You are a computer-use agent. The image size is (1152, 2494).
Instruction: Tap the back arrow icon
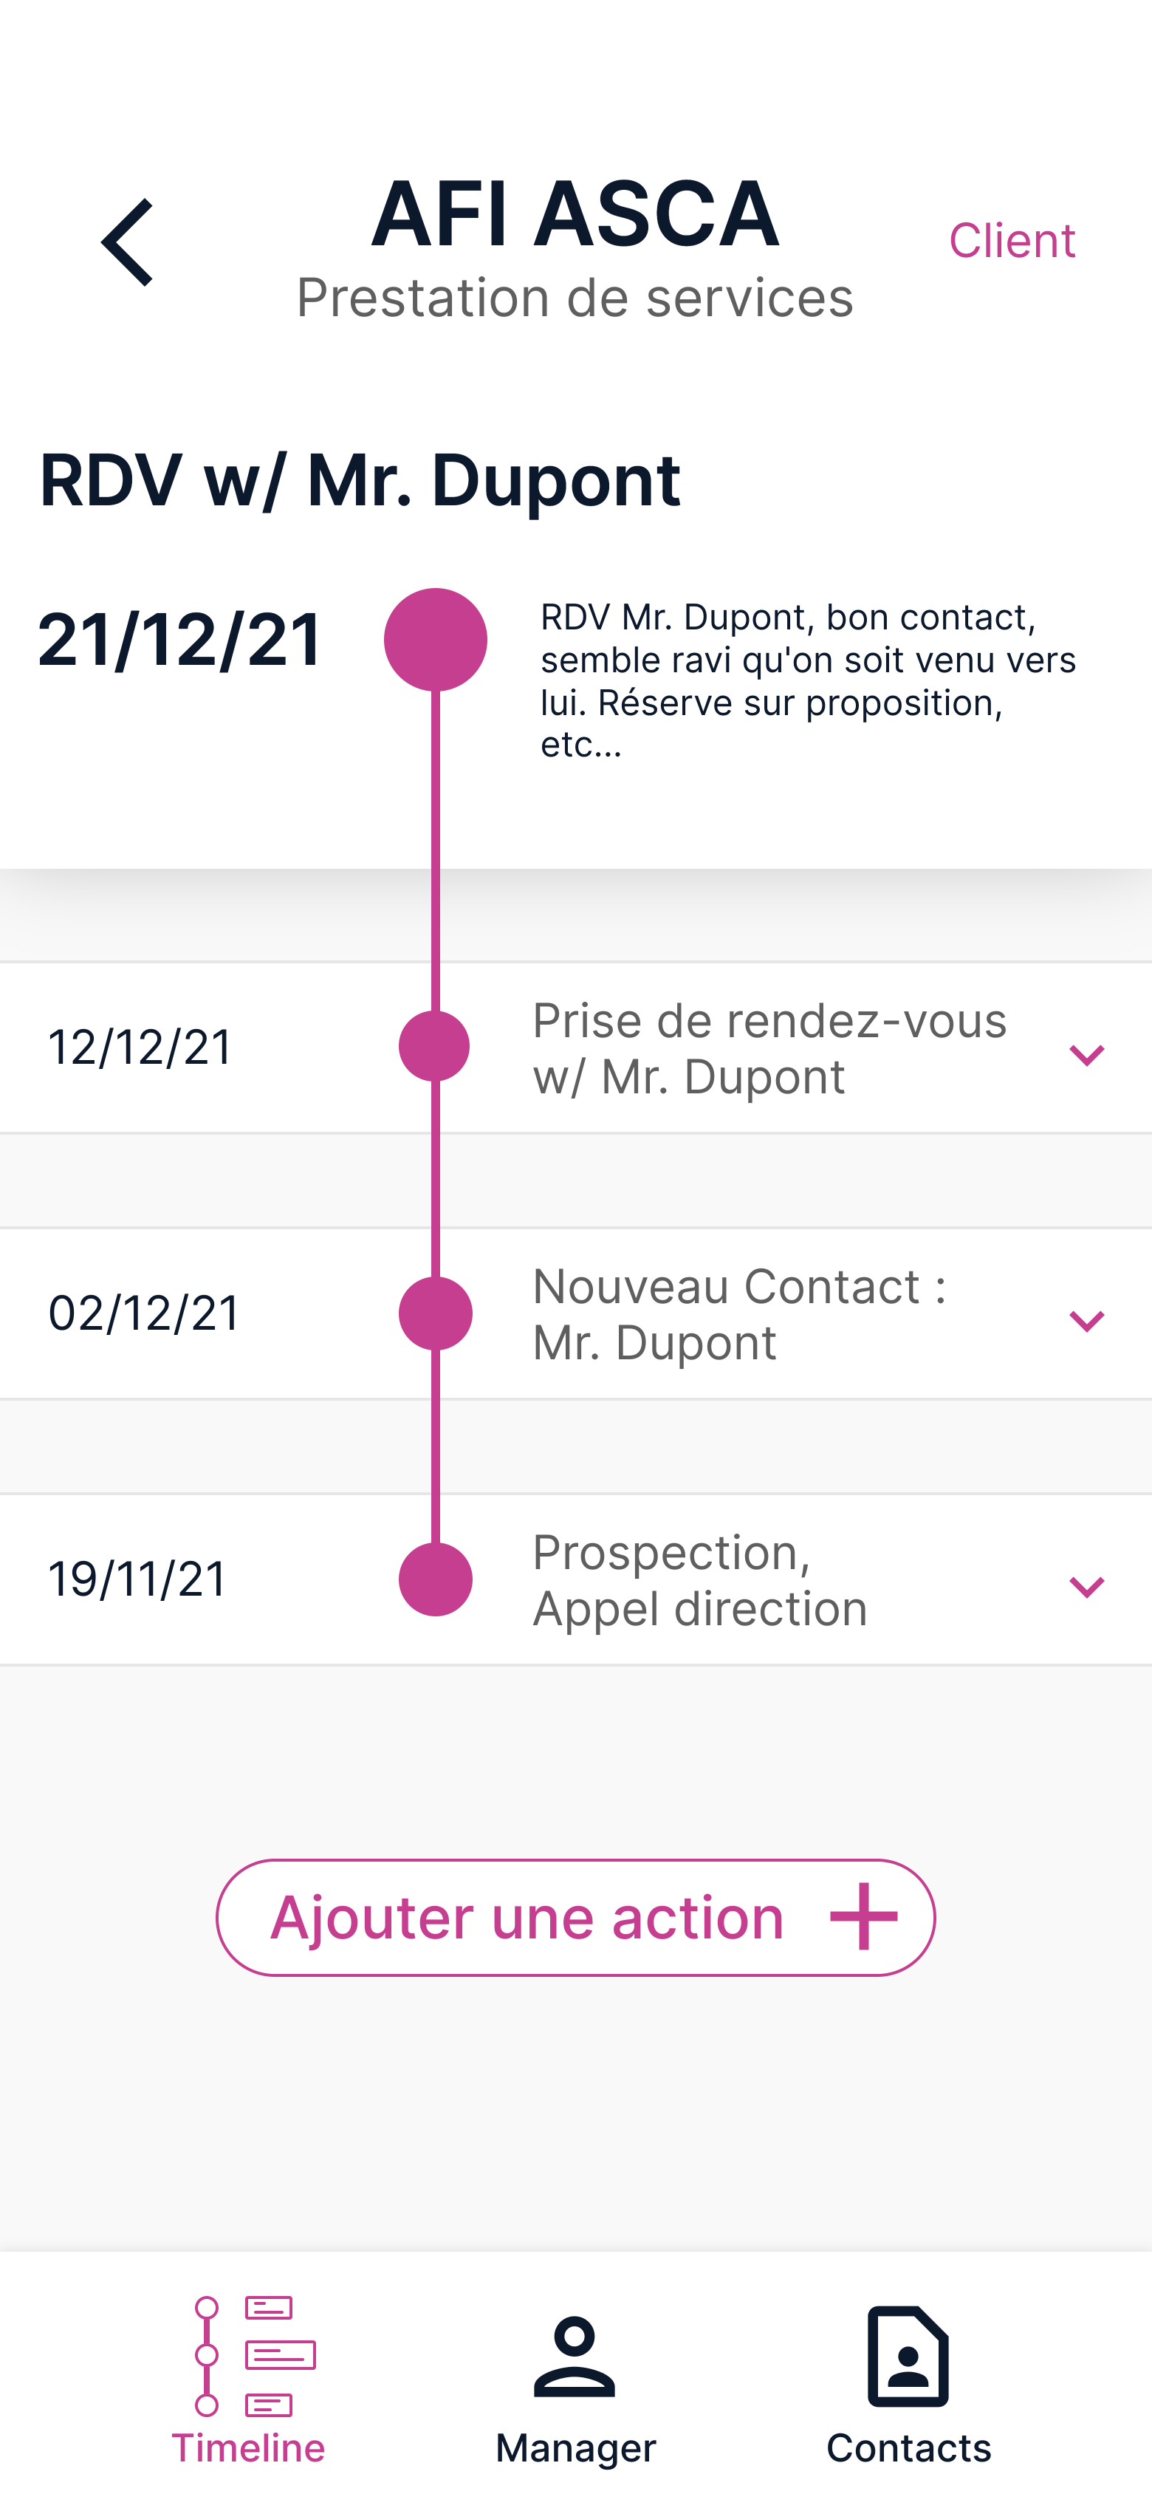pos(128,242)
